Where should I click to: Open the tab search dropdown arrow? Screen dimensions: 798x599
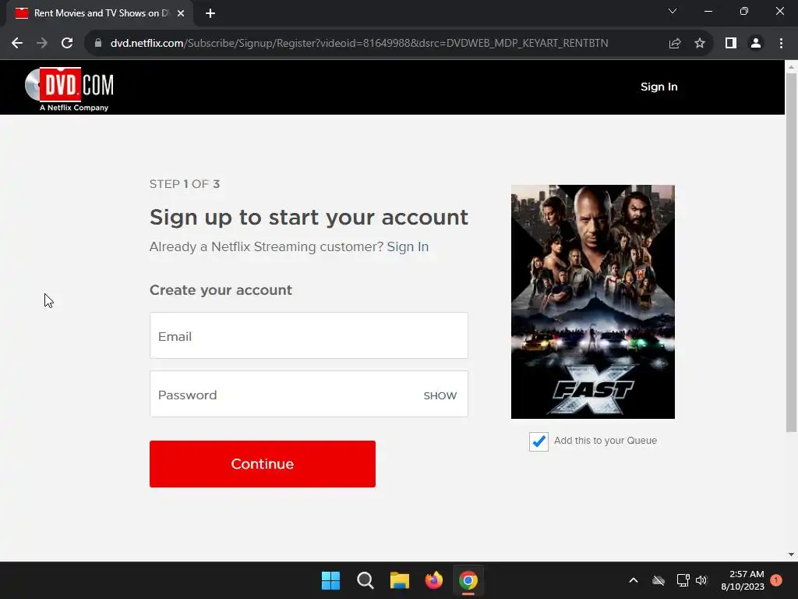(x=673, y=11)
